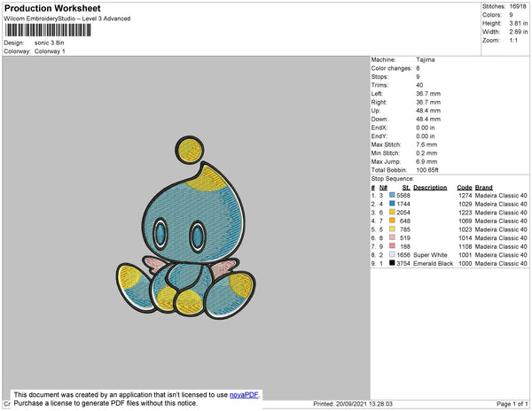Click thread code '1274' in row 1
532x411 pixels.
[465, 196]
